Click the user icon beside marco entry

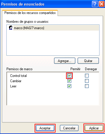pos(11,28)
